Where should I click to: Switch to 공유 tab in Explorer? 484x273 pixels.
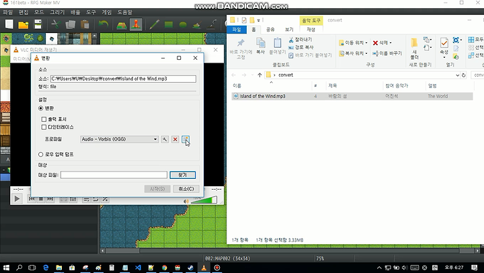tap(270, 30)
